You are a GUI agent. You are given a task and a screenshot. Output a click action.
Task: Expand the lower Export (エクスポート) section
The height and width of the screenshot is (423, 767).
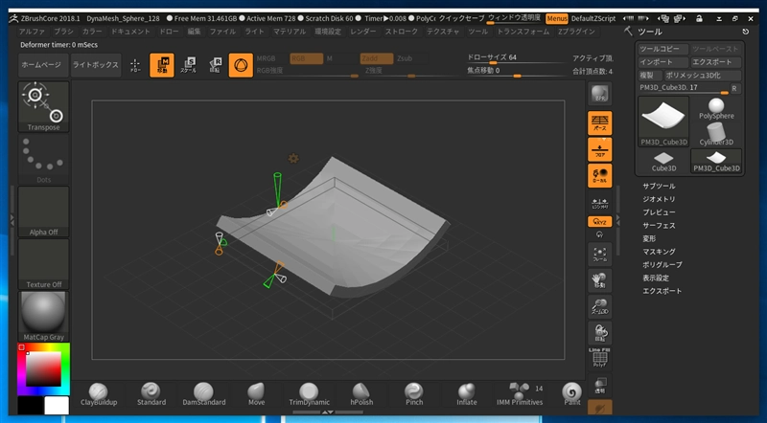662,291
